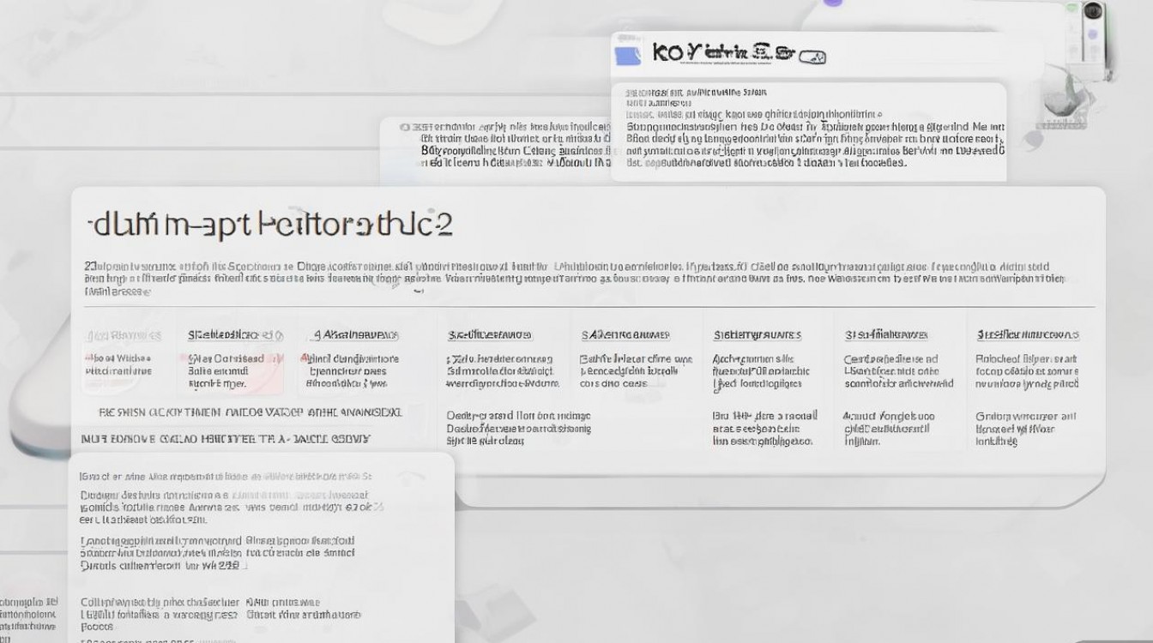Image resolution: width=1153 pixels, height=643 pixels.
Task: Click the camera device icon in the top-right corner
Action: tap(1092, 12)
